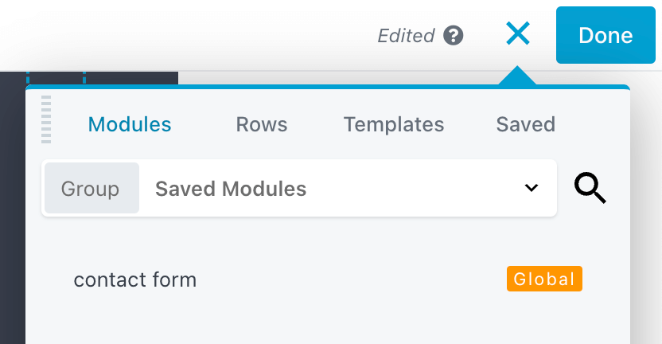Click the panel drag handle grip
The width and height of the screenshot is (662, 344).
[x=46, y=119]
